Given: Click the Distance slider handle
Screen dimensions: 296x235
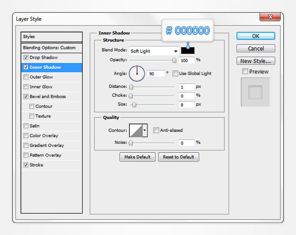Looking at the screenshot, I should tap(131, 87).
